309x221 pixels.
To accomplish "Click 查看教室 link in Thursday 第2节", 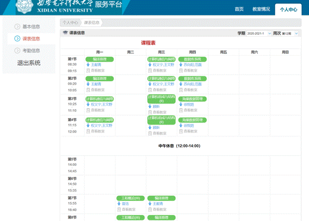I will pyautogui.click(x=191, y=90).
